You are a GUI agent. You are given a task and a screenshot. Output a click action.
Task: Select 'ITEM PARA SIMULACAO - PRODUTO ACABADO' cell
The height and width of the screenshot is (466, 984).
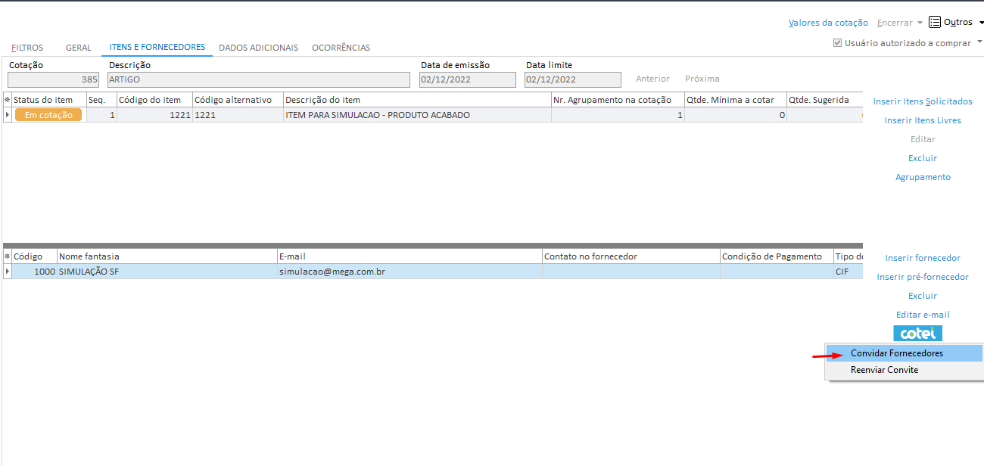[417, 115]
